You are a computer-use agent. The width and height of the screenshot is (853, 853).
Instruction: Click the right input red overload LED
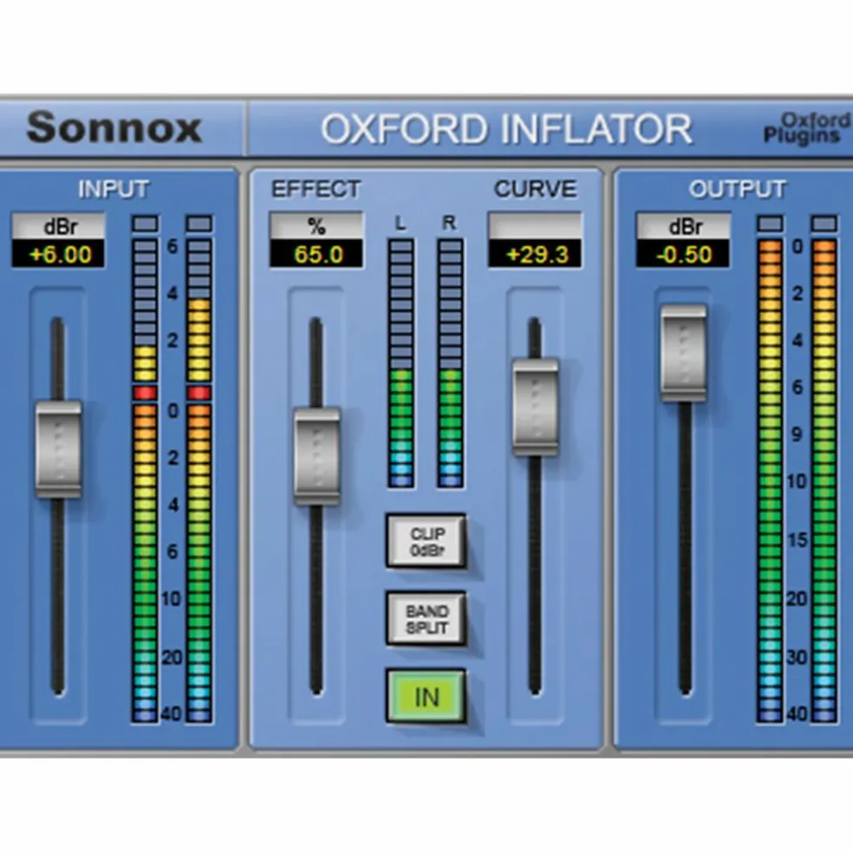point(199,393)
